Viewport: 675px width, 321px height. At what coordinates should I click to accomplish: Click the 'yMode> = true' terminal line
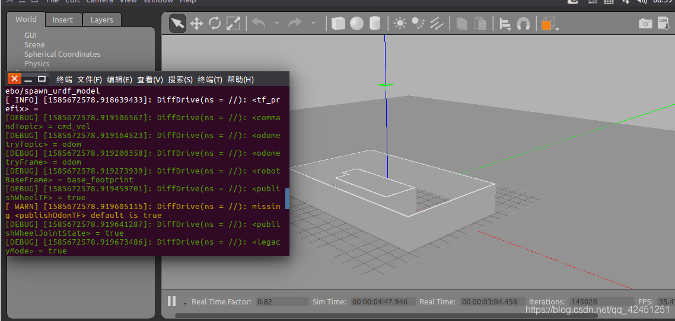pos(36,251)
